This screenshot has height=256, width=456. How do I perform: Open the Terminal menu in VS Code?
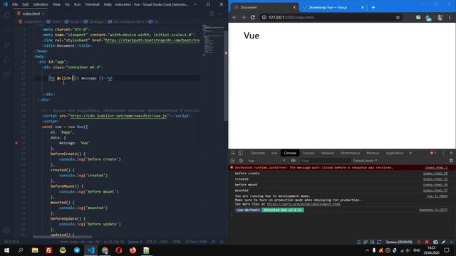tap(92, 4)
